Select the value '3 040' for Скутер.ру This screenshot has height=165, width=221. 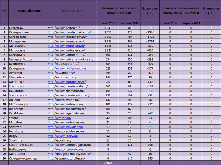[x=108, y=28]
